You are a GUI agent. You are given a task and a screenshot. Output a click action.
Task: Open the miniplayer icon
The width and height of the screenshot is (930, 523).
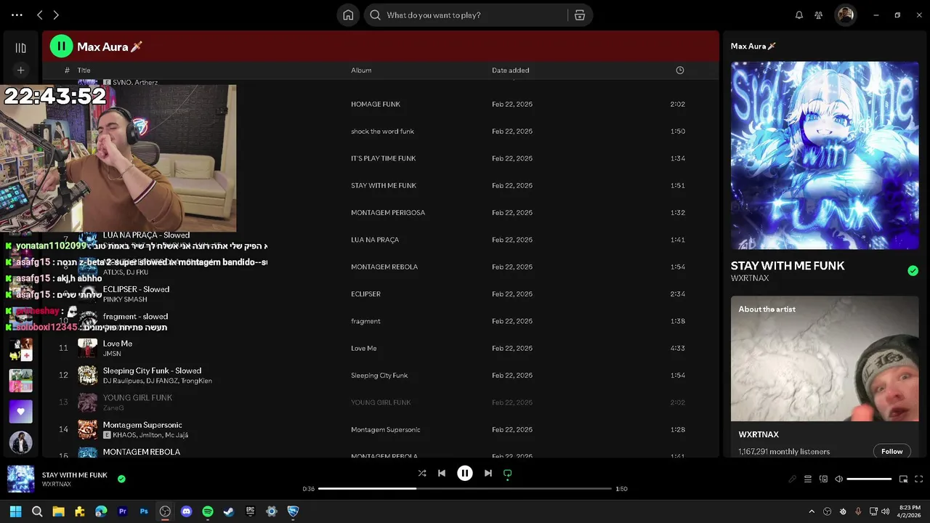click(904, 479)
